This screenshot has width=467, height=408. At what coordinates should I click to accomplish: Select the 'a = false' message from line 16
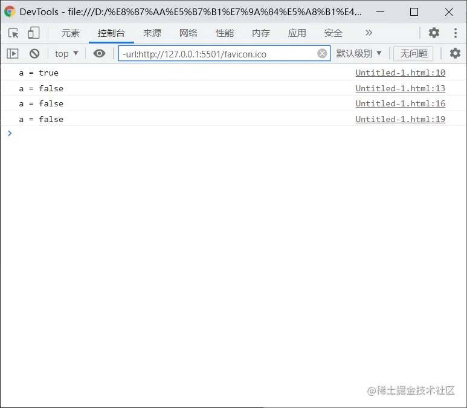click(x=41, y=104)
